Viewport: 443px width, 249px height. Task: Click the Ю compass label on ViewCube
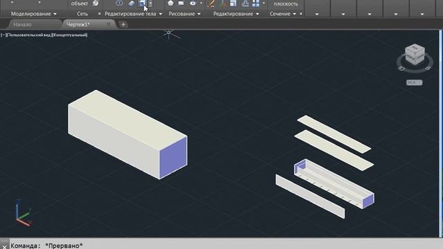click(x=401, y=68)
